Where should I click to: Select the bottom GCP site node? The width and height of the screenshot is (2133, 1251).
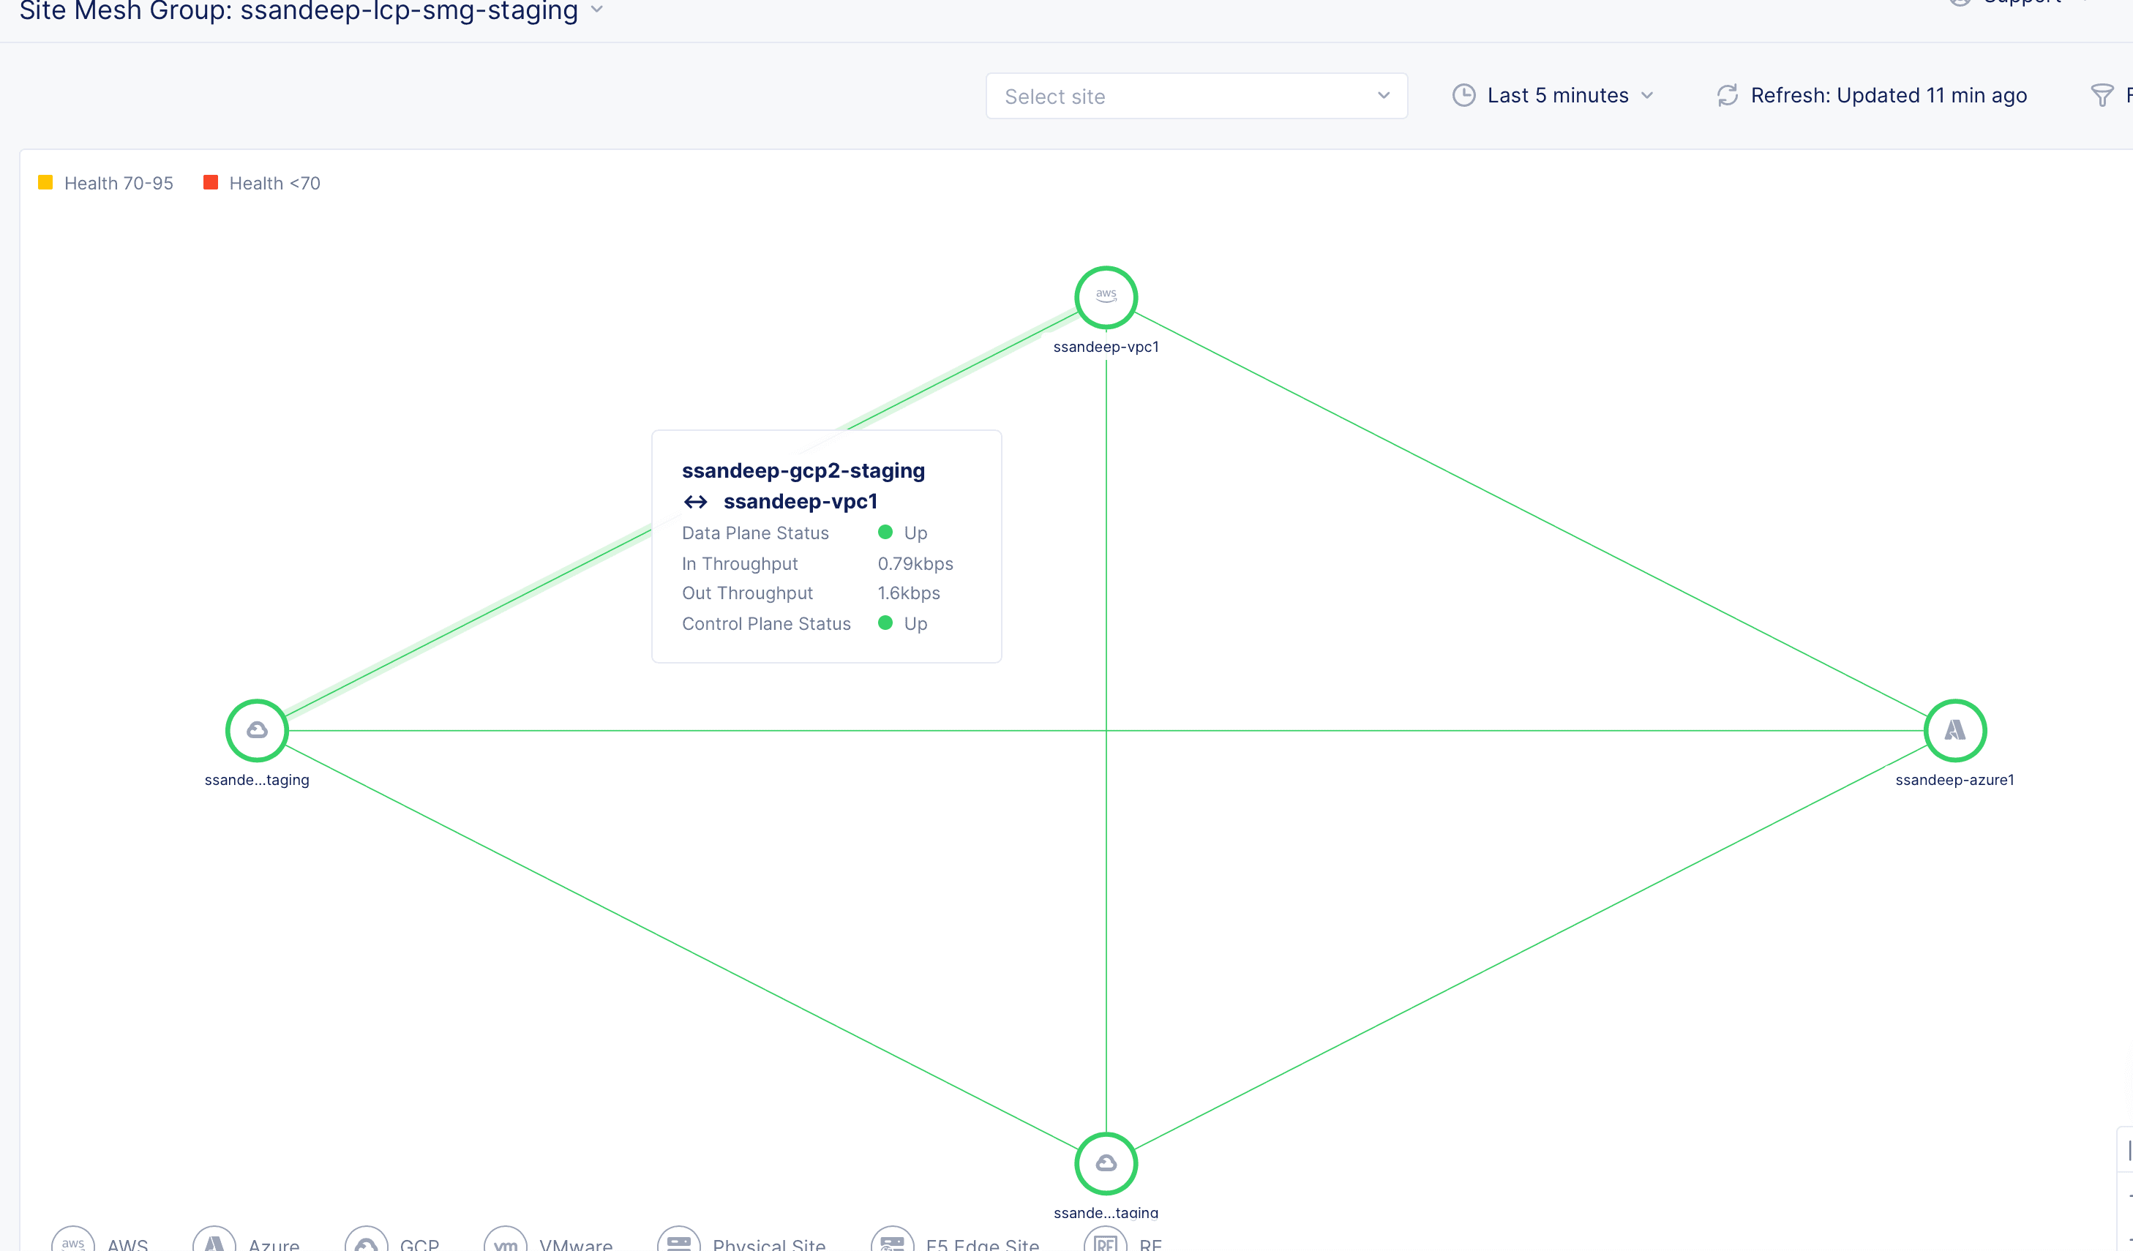point(1106,1164)
